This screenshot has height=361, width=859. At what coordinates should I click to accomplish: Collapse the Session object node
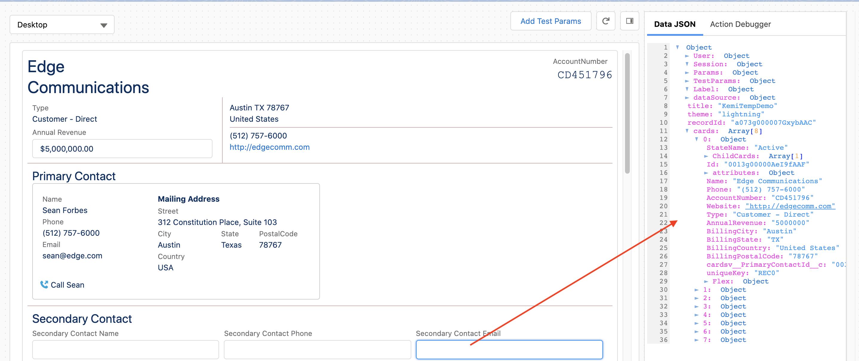point(687,64)
